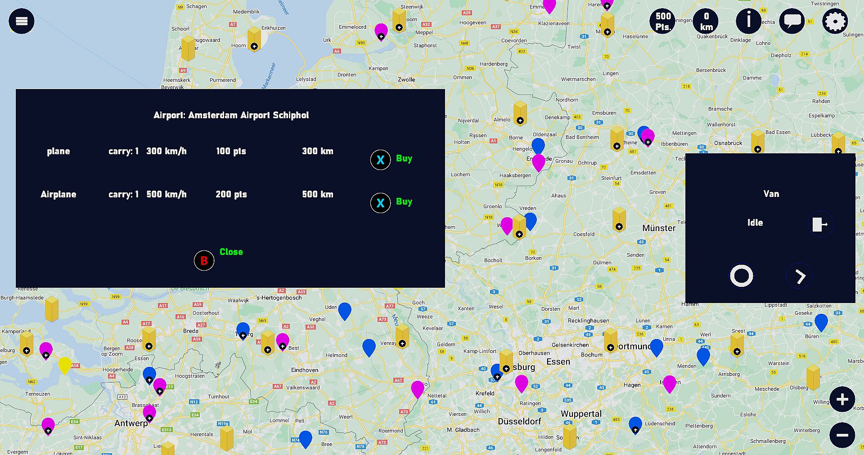Click the 'Airplane' row name

[x=58, y=194]
